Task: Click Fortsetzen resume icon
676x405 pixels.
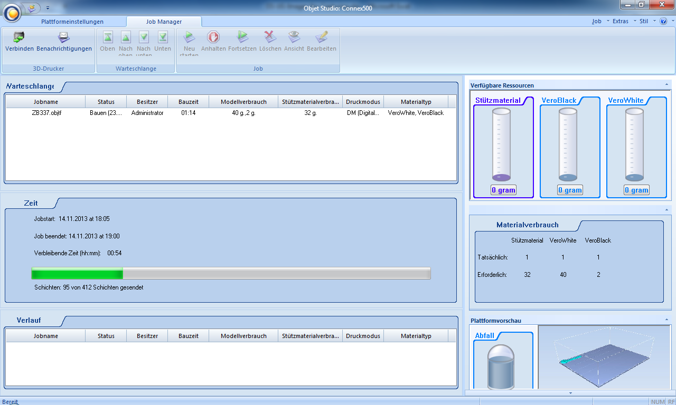Action: [x=242, y=37]
